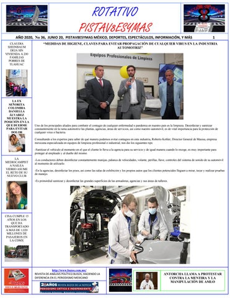
Task: Click the red Buzos magazine logo
Action: (16, 281)
